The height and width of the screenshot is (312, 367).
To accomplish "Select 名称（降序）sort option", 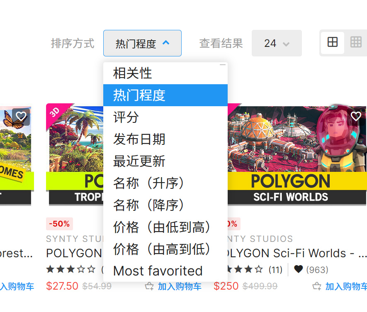I will point(165,205).
